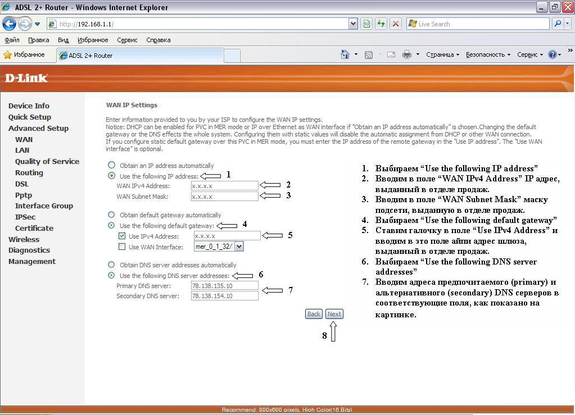Toggle the Use IPv4 Address checkbox

point(122,236)
